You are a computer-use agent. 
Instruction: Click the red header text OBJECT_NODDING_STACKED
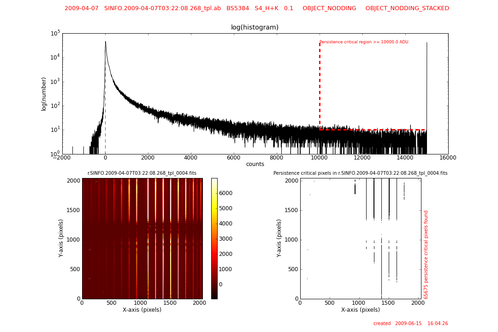407,8
